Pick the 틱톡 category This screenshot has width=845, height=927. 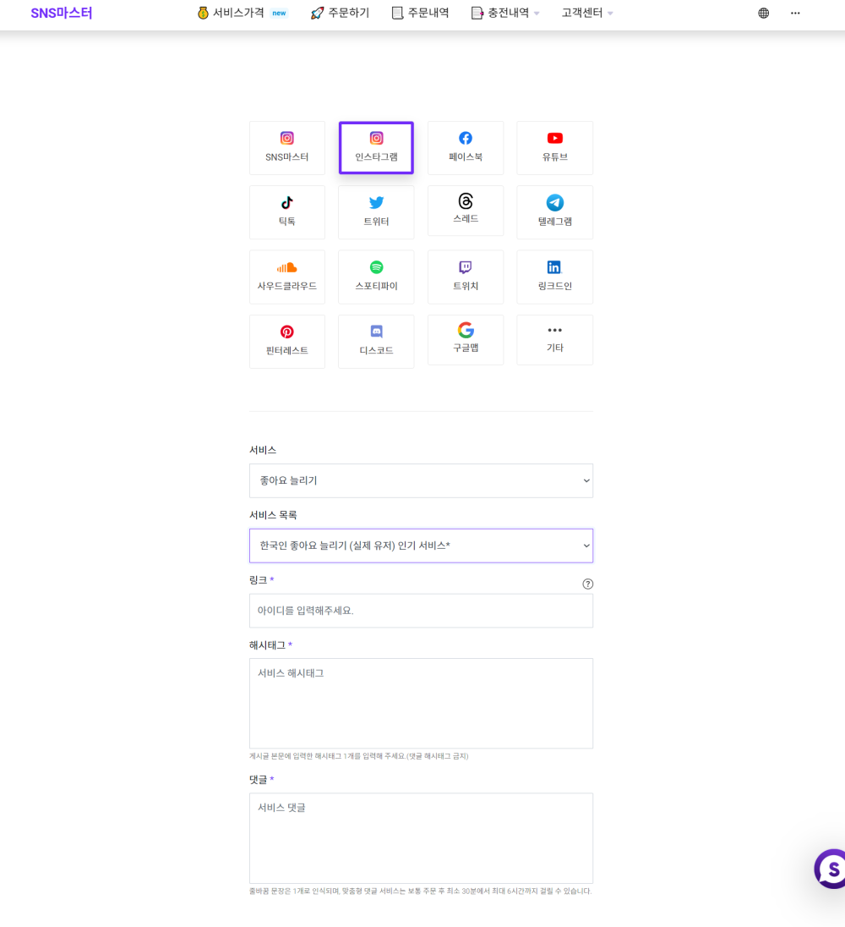coord(287,212)
